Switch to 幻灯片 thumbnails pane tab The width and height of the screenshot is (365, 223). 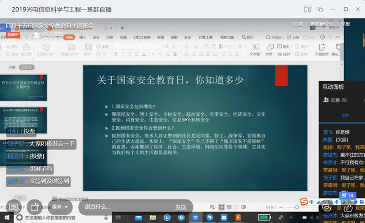click(x=27, y=67)
